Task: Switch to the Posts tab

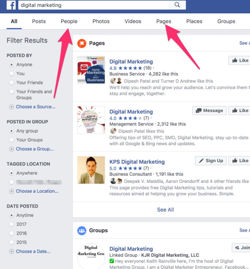Action: pyautogui.click(x=39, y=21)
